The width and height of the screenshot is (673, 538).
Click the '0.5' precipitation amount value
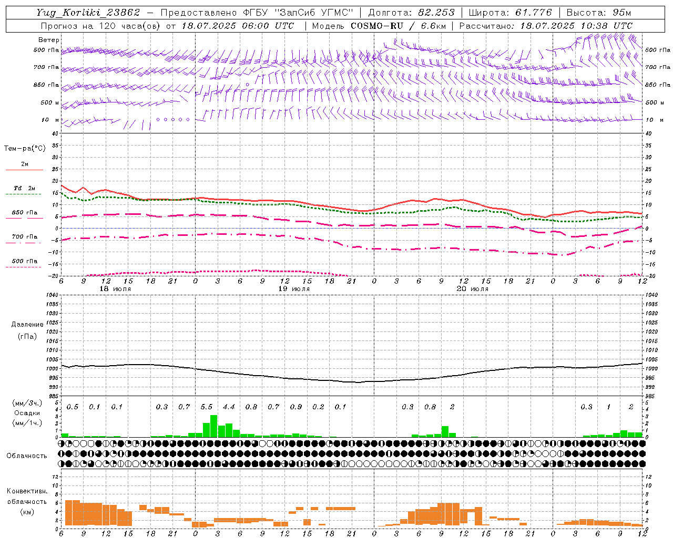point(73,407)
